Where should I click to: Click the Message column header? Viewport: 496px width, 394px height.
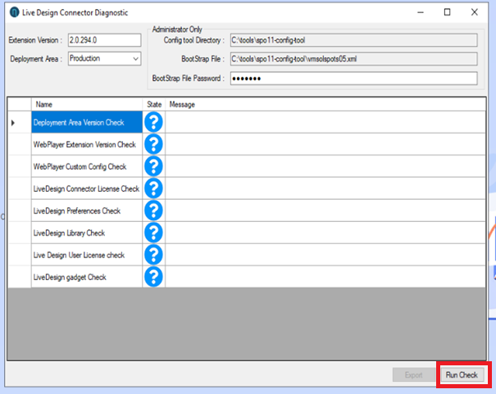click(325, 104)
